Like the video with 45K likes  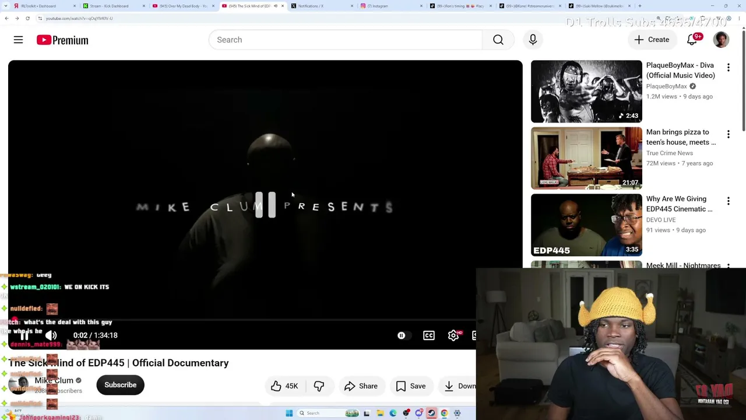click(284, 386)
